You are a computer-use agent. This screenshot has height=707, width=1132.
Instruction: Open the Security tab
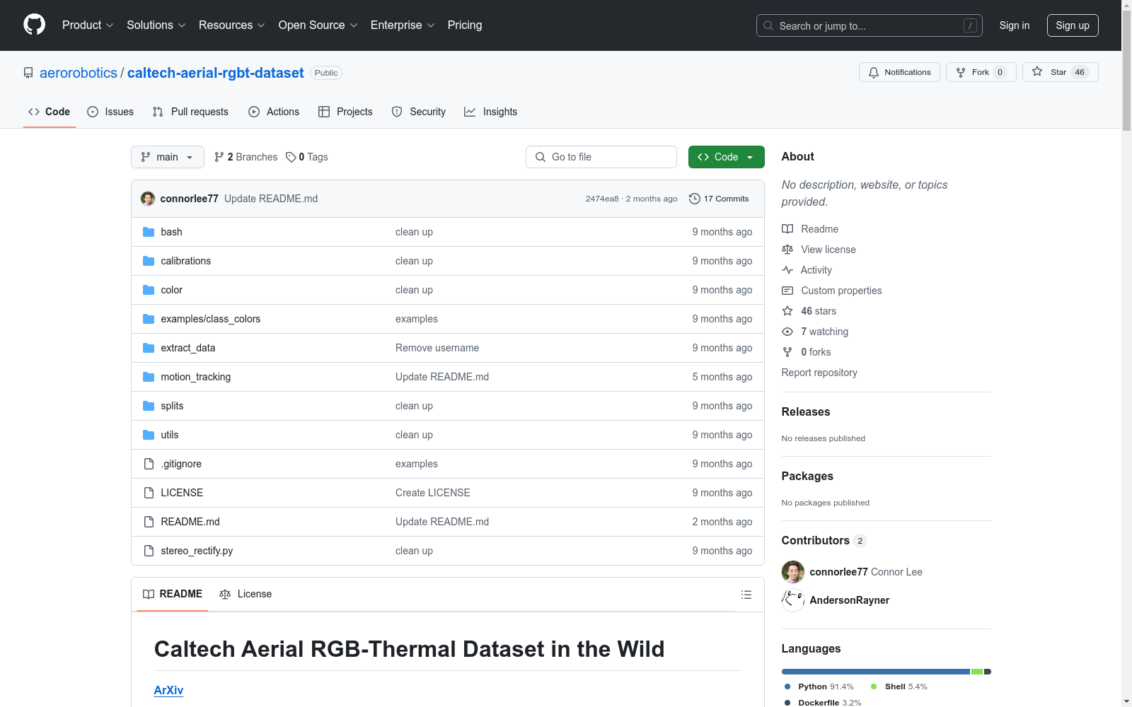(x=419, y=112)
